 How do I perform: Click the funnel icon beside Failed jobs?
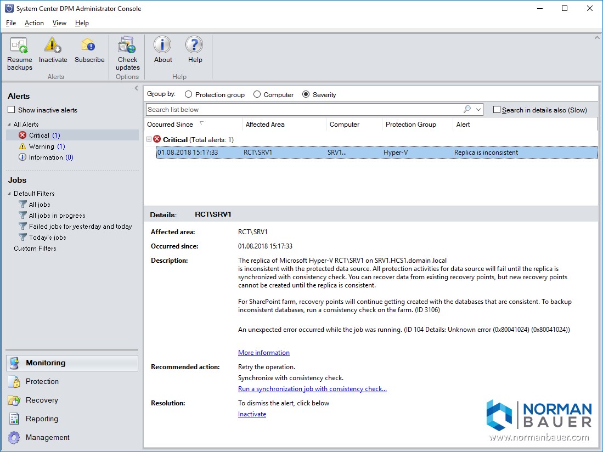(22, 226)
